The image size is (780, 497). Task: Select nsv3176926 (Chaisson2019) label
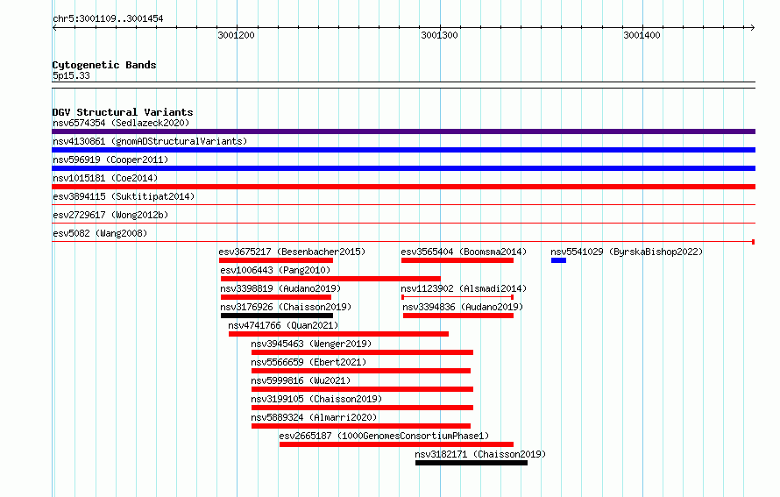click(x=286, y=307)
